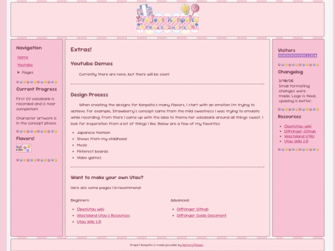Viewport: 335px width, 251px height.
Task: Click the 'Visitors' heading
Action: (287, 50)
